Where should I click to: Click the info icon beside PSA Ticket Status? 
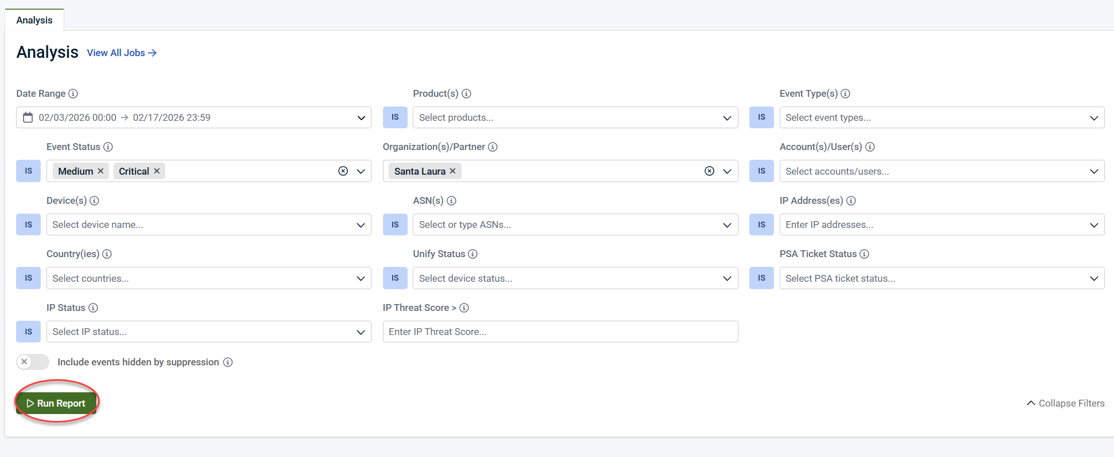(864, 254)
